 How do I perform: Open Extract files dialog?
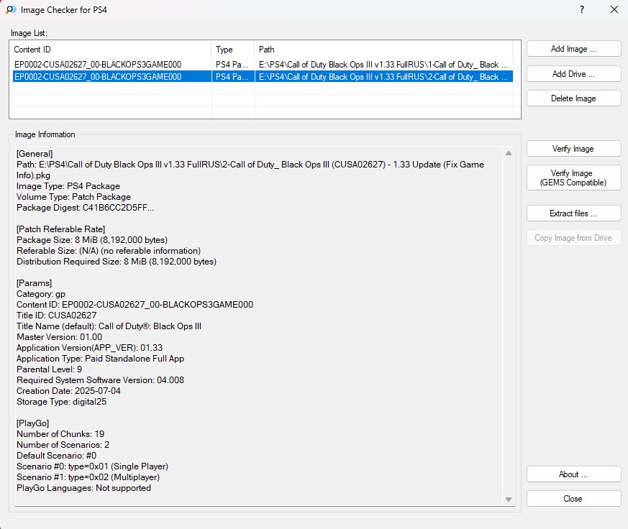tap(573, 213)
